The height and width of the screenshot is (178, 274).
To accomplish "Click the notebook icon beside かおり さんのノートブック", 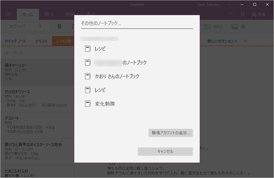I will click(87, 76).
